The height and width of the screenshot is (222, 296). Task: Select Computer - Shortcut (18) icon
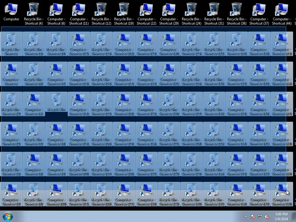coord(124,104)
